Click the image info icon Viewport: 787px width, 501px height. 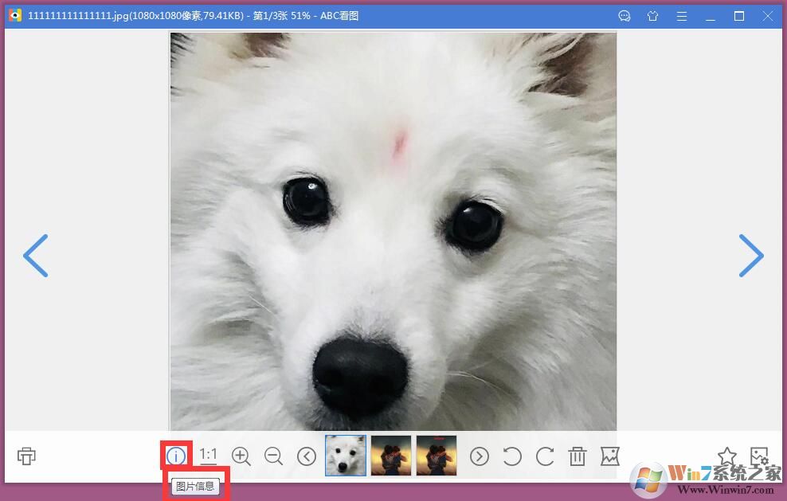[x=175, y=456]
